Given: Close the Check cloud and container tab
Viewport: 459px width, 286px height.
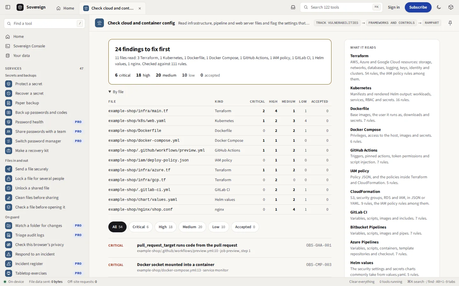Looking at the screenshot, I should (140, 8).
